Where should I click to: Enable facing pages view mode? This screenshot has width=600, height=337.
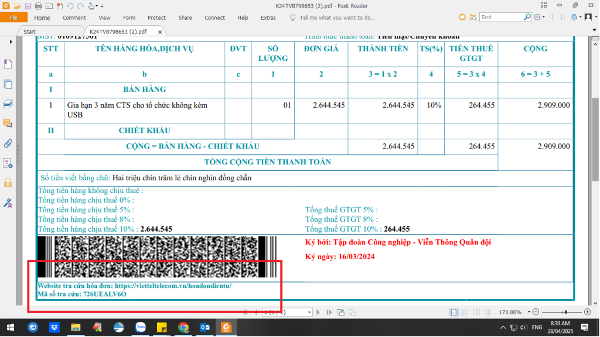(x=476, y=312)
